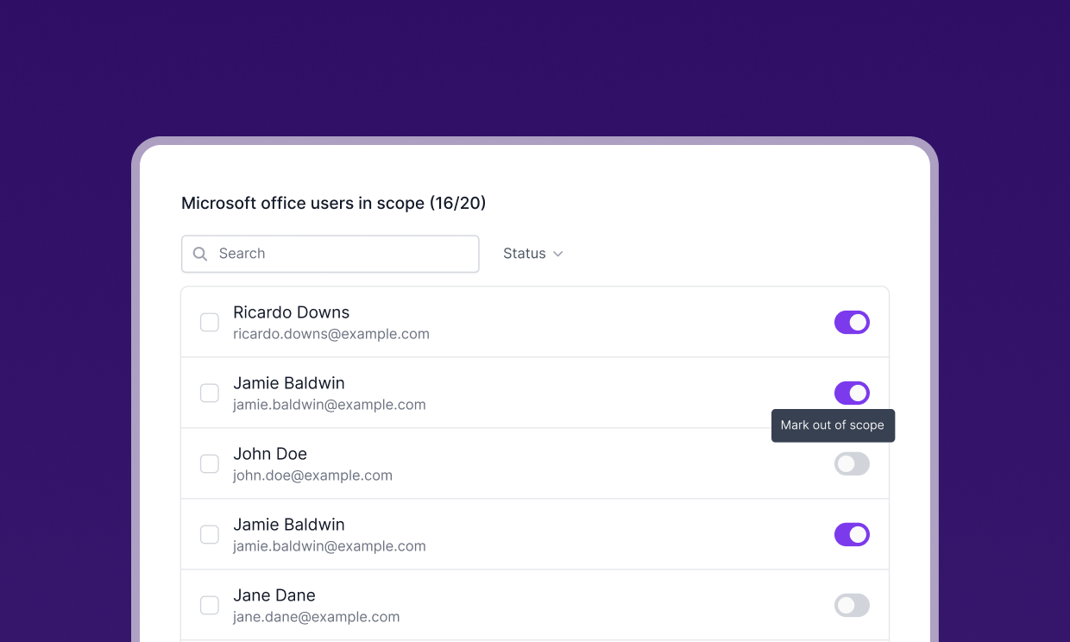This screenshot has height=642, width=1070.
Task: Switch off Jamie Baldwin toggle below John Doe
Action: tap(852, 535)
